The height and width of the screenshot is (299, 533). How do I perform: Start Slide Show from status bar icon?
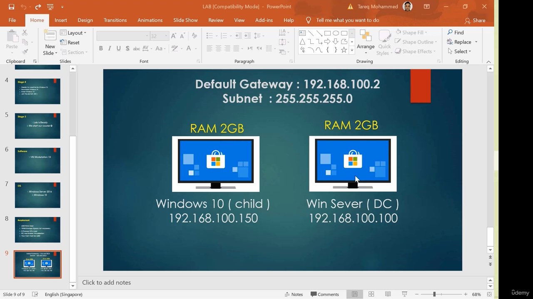tap(404, 294)
